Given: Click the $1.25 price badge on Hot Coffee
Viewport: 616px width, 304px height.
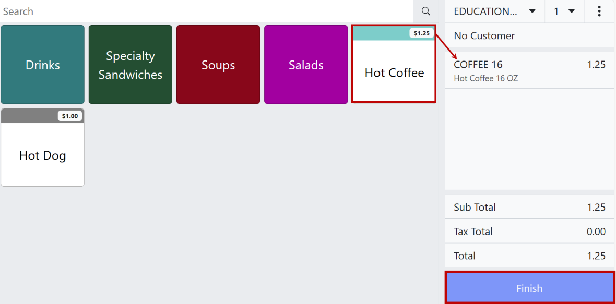Looking at the screenshot, I should [x=421, y=33].
